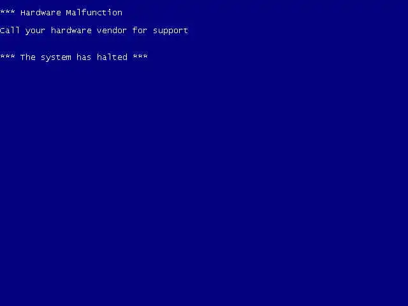Click the capital T of The

click(23, 57)
